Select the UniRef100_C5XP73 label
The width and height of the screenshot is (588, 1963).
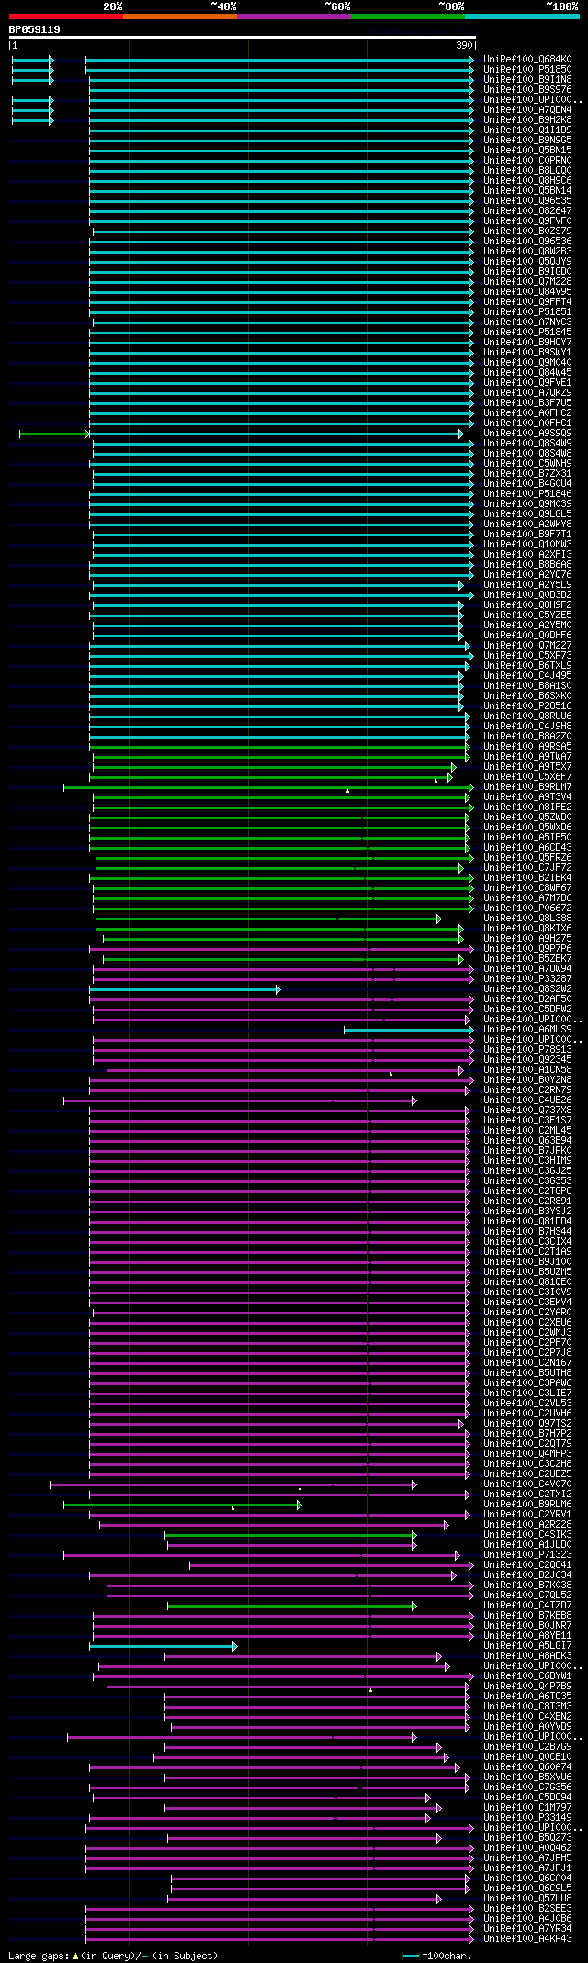527,656
